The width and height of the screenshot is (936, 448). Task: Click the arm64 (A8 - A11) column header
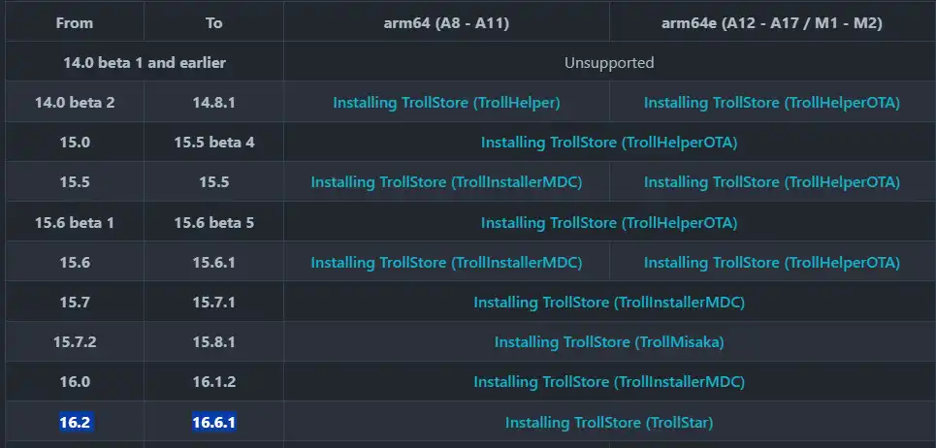click(446, 23)
